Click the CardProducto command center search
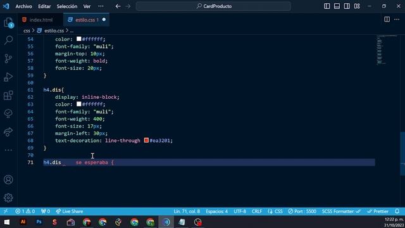 [x=213, y=6]
